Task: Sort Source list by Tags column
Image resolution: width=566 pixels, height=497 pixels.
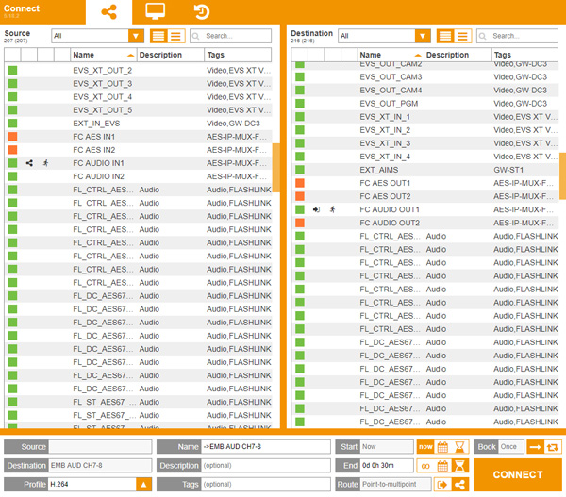Action: pos(238,55)
